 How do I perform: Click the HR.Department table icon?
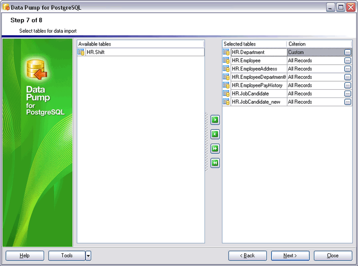point(226,52)
